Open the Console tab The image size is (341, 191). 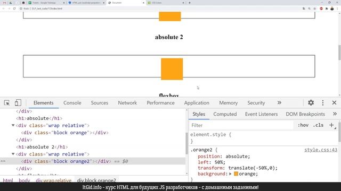tap(72, 103)
